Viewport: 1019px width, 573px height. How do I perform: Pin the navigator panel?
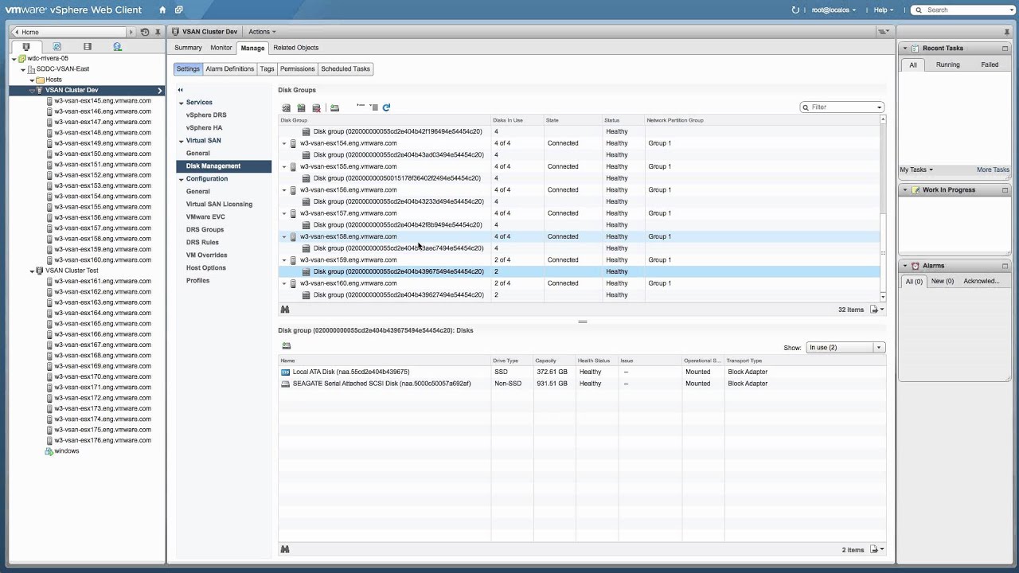pyautogui.click(x=158, y=32)
